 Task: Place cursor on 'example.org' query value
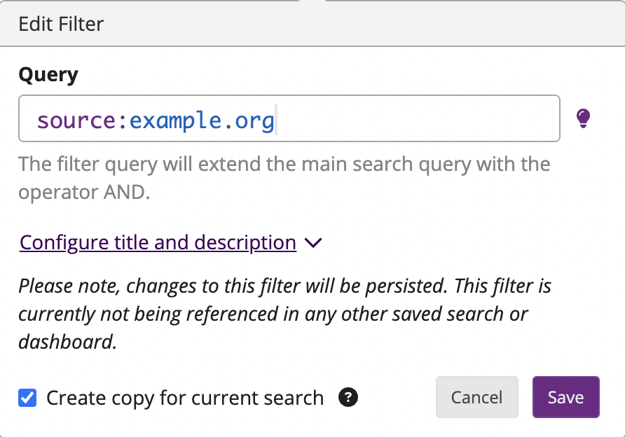[x=202, y=120]
